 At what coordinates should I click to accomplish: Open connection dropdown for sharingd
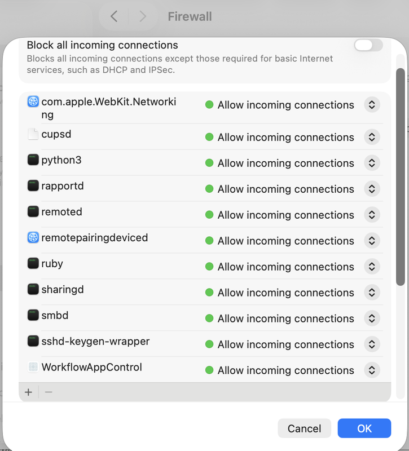coord(372,292)
